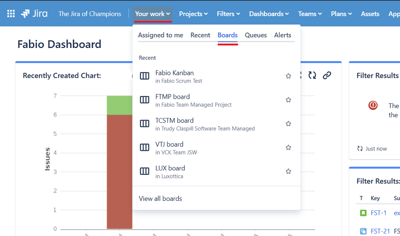Star the VTJ board

(288, 148)
